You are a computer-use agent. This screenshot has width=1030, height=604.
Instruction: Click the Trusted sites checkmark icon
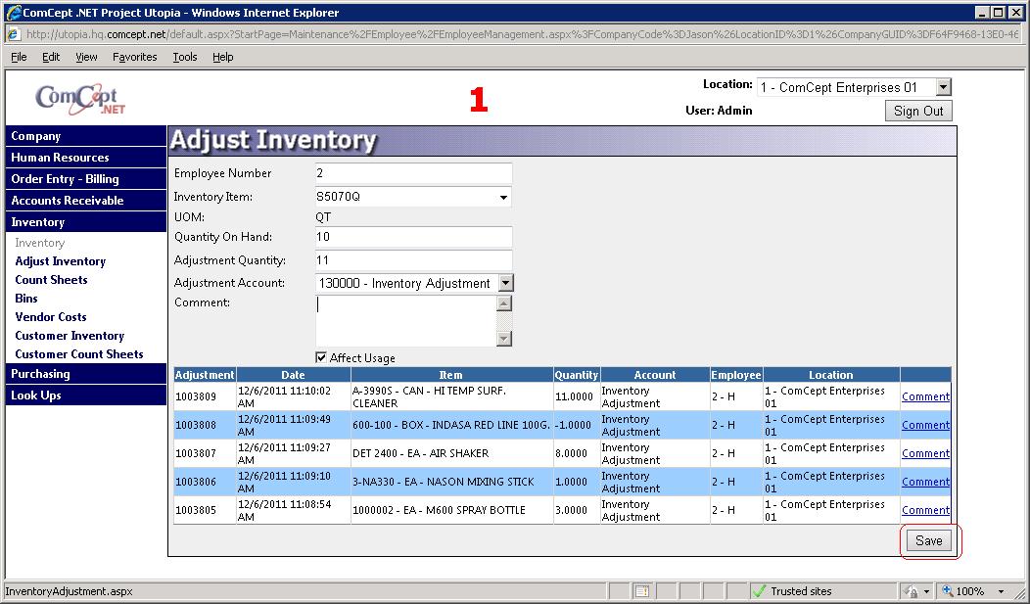(759, 591)
